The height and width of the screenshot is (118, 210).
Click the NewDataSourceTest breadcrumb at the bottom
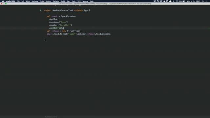(x=51, y=117)
